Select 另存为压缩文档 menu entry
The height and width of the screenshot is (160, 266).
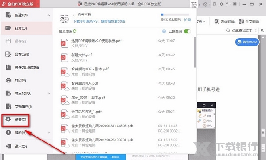pos(27,67)
